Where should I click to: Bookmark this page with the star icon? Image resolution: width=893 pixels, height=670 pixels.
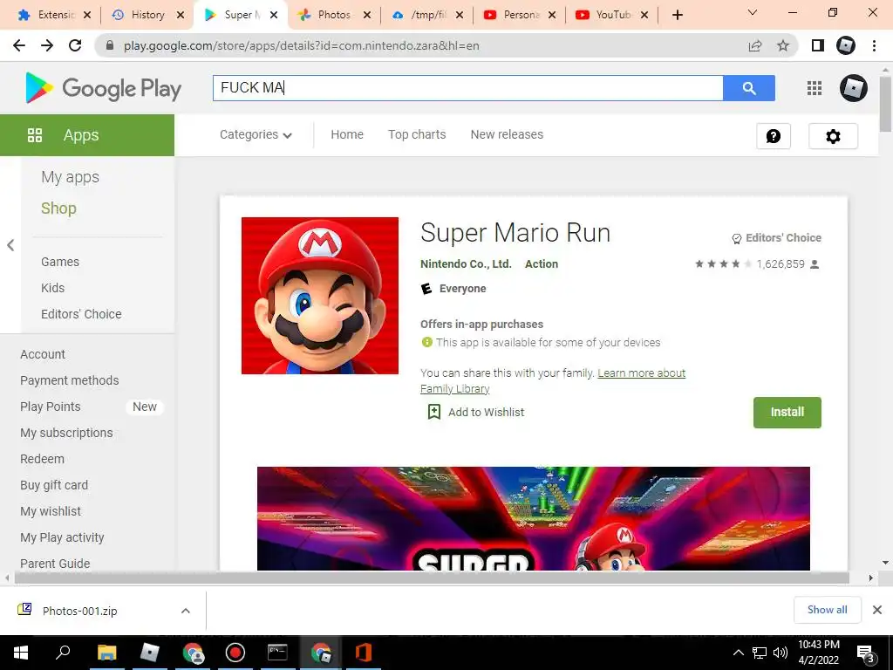(783, 45)
